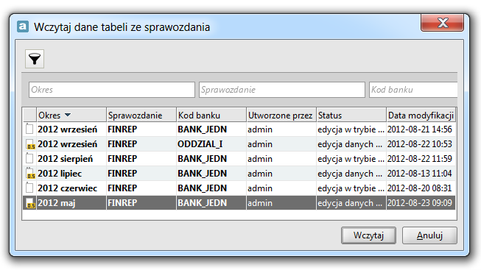This screenshot has height=270, width=481.
Task: Click date '2012-08-20 08:31'
Action: click(420, 188)
